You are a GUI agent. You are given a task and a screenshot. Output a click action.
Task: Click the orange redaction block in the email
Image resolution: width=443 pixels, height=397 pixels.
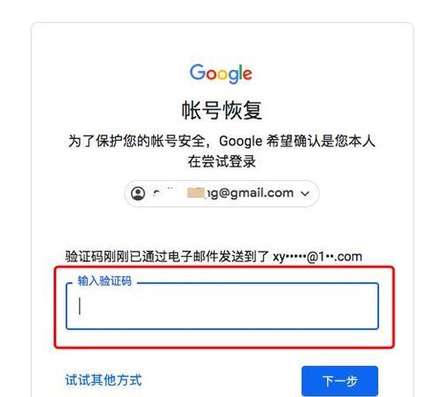[x=196, y=193]
